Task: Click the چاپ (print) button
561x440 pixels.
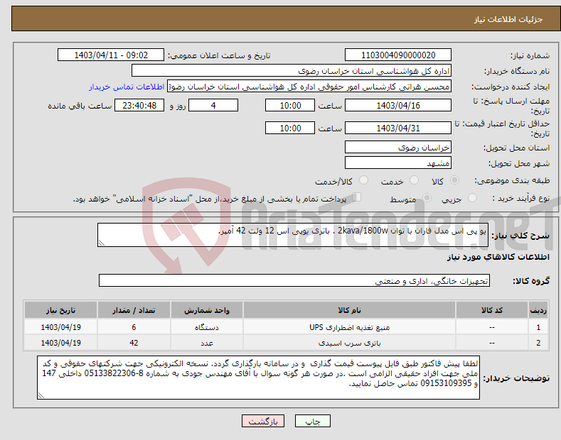Action: (312, 421)
